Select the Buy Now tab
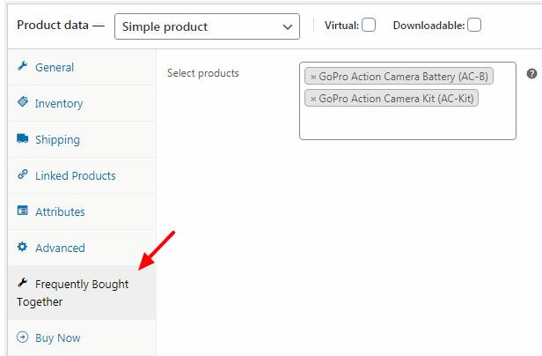This screenshot has width=542, height=356. click(58, 337)
